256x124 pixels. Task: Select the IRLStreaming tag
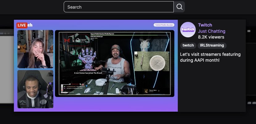pos(212,45)
